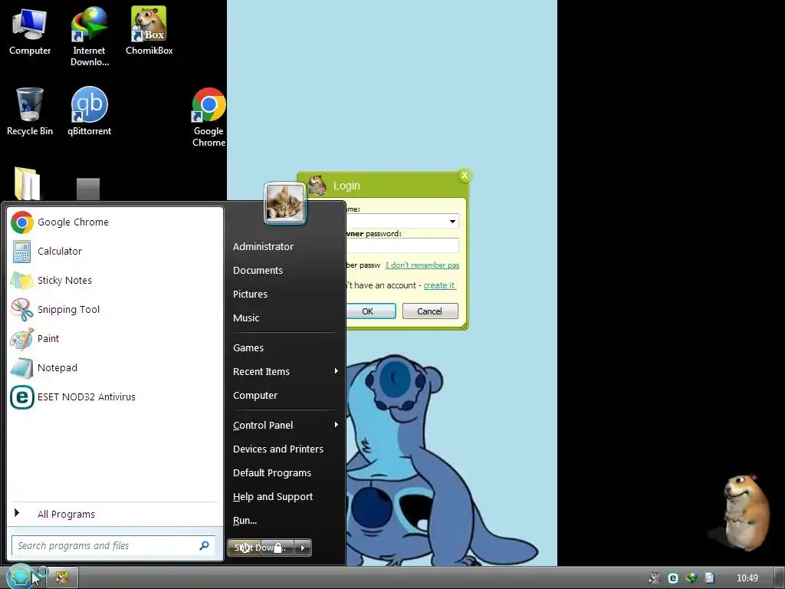Click 'I don't remember password' link
Viewport: 785px width, 589px height.
pos(422,265)
